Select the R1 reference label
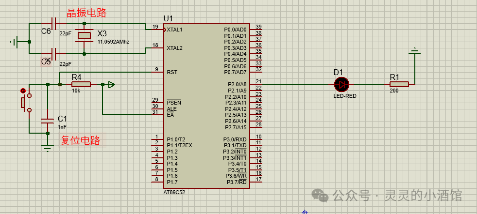This screenshot has height=214, width=477. tap(394, 77)
